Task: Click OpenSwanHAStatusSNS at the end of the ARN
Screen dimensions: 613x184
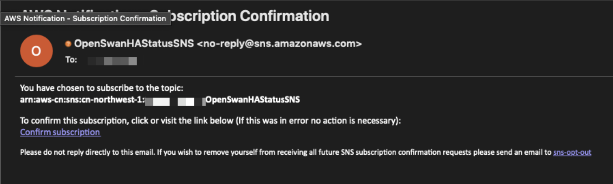Action: 253,99
